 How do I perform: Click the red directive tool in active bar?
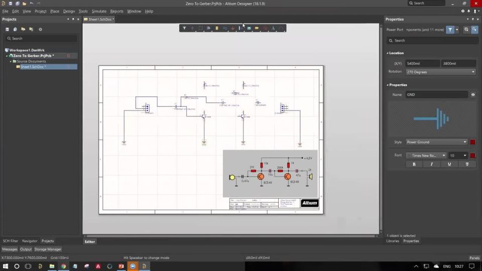pos(265,28)
